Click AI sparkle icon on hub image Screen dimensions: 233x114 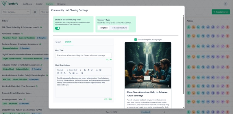tap(169, 86)
